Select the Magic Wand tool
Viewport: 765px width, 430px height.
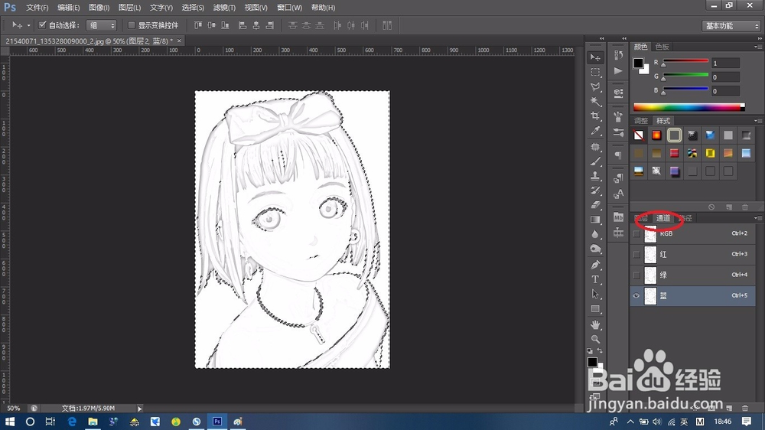[x=595, y=102]
